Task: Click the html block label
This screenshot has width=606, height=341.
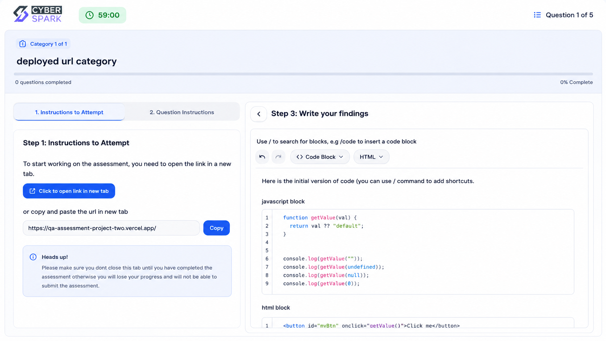Action: 276,308
